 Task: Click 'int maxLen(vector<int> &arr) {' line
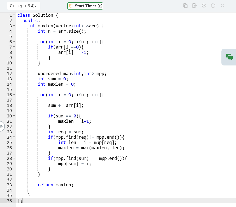point(66,26)
